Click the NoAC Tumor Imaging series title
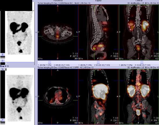Image resolution: width=159 pixels, height=125 pixels. click(x=64, y=3)
